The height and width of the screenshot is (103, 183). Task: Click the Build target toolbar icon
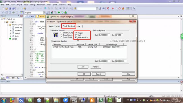(x=7, y=12)
